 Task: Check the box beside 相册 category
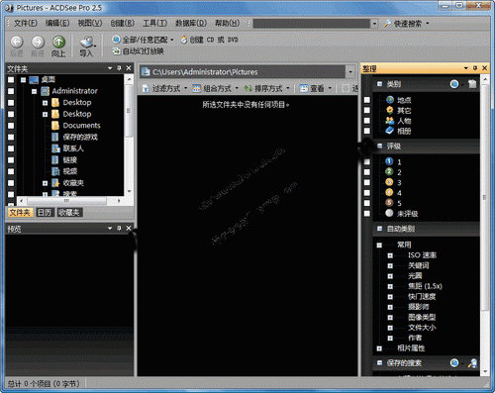[x=367, y=131]
